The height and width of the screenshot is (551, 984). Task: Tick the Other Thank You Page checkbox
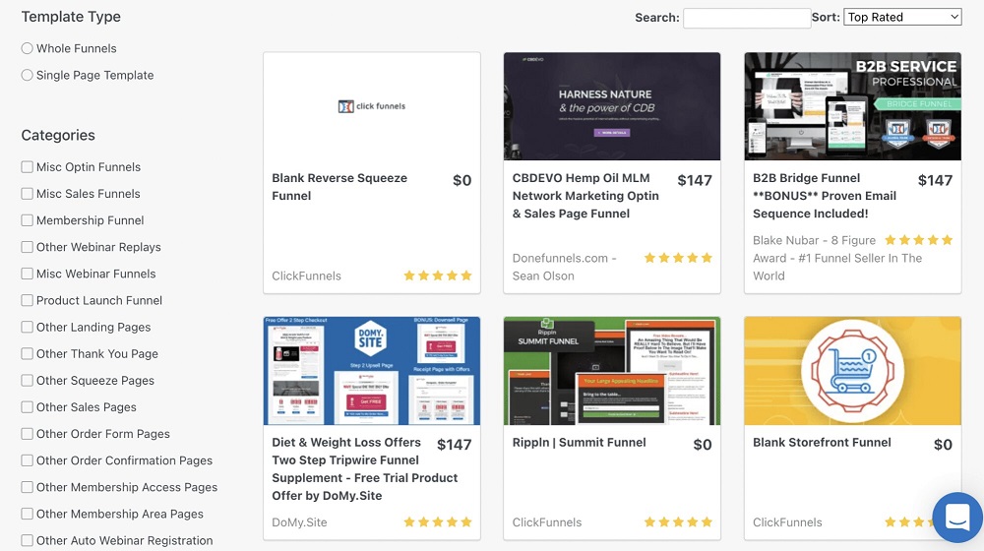(x=27, y=354)
